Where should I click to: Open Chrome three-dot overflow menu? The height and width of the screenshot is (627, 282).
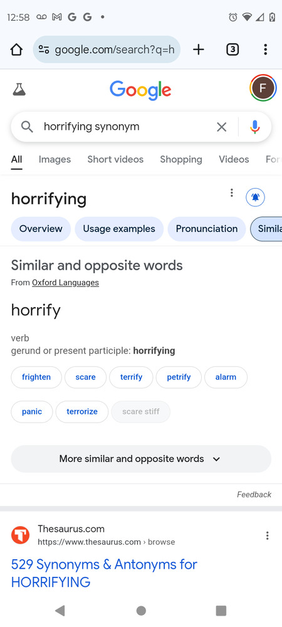pos(265,50)
